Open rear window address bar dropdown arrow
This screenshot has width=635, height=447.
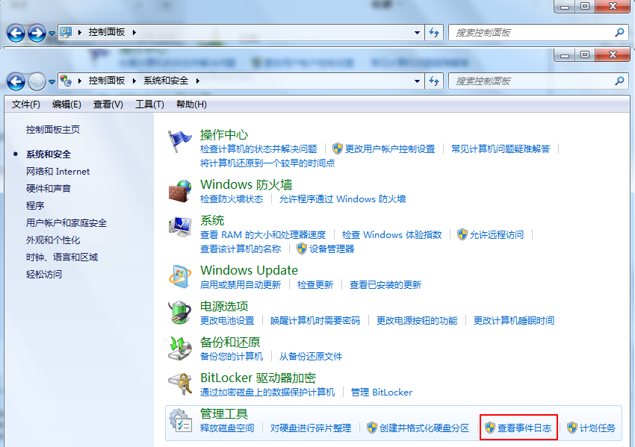pos(417,32)
